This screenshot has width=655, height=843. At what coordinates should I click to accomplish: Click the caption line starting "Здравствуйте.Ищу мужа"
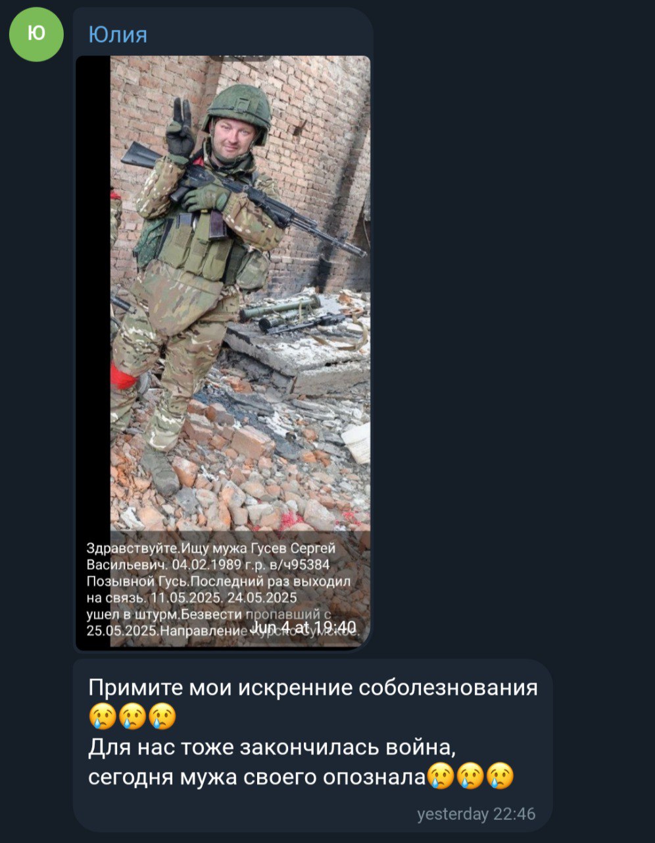click(211, 549)
